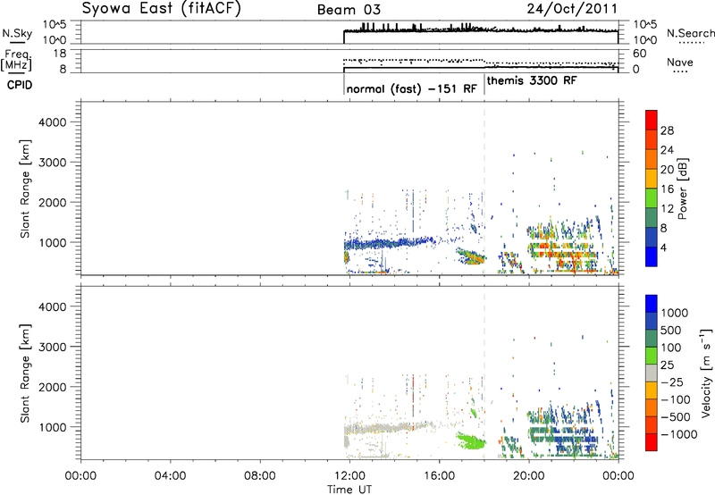Click the '20:00' time tick label

point(528,476)
